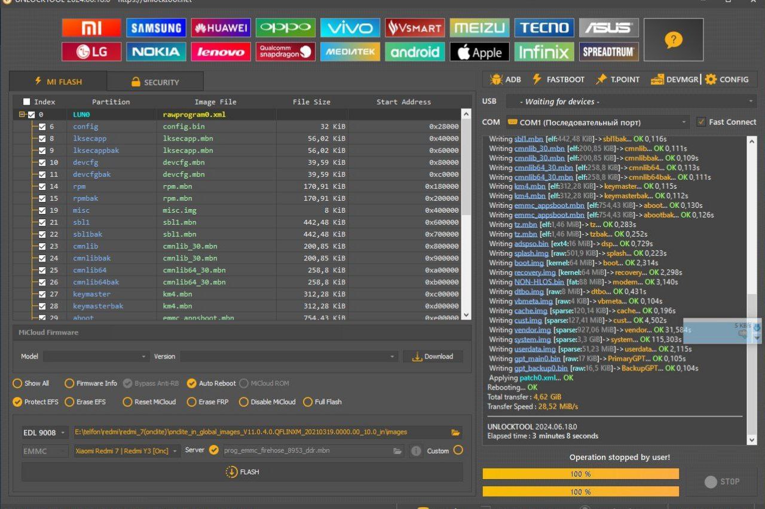Click the yellow question mark help icon

(673, 39)
